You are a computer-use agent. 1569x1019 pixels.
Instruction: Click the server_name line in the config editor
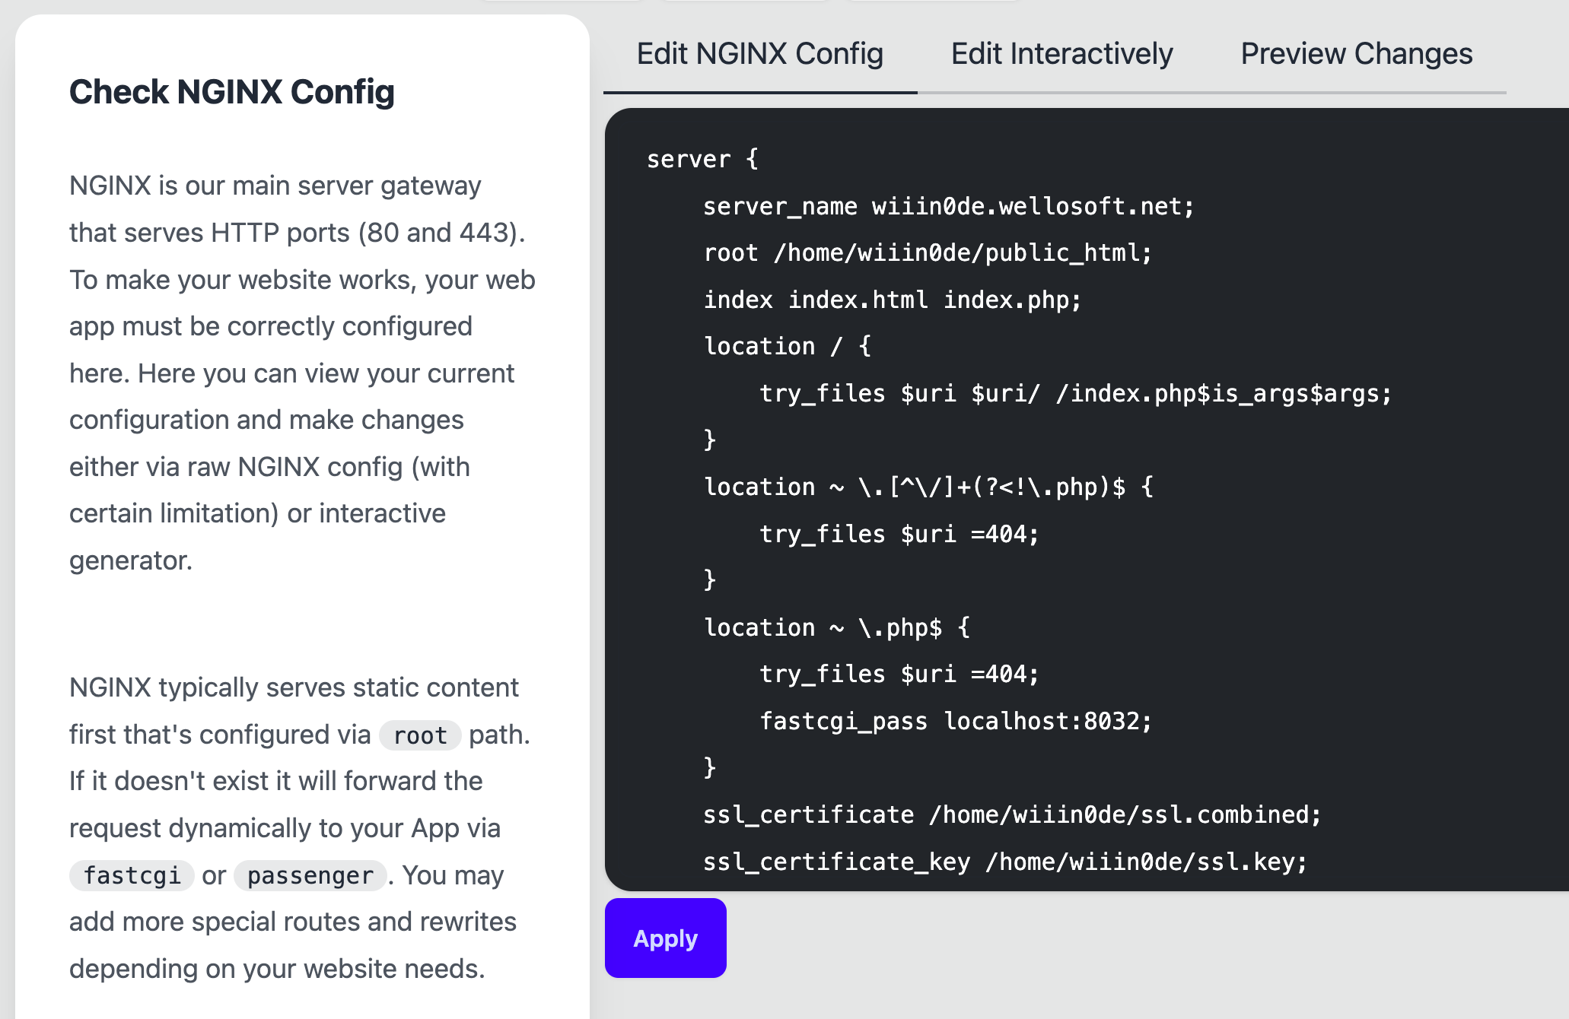(x=948, y=206)
